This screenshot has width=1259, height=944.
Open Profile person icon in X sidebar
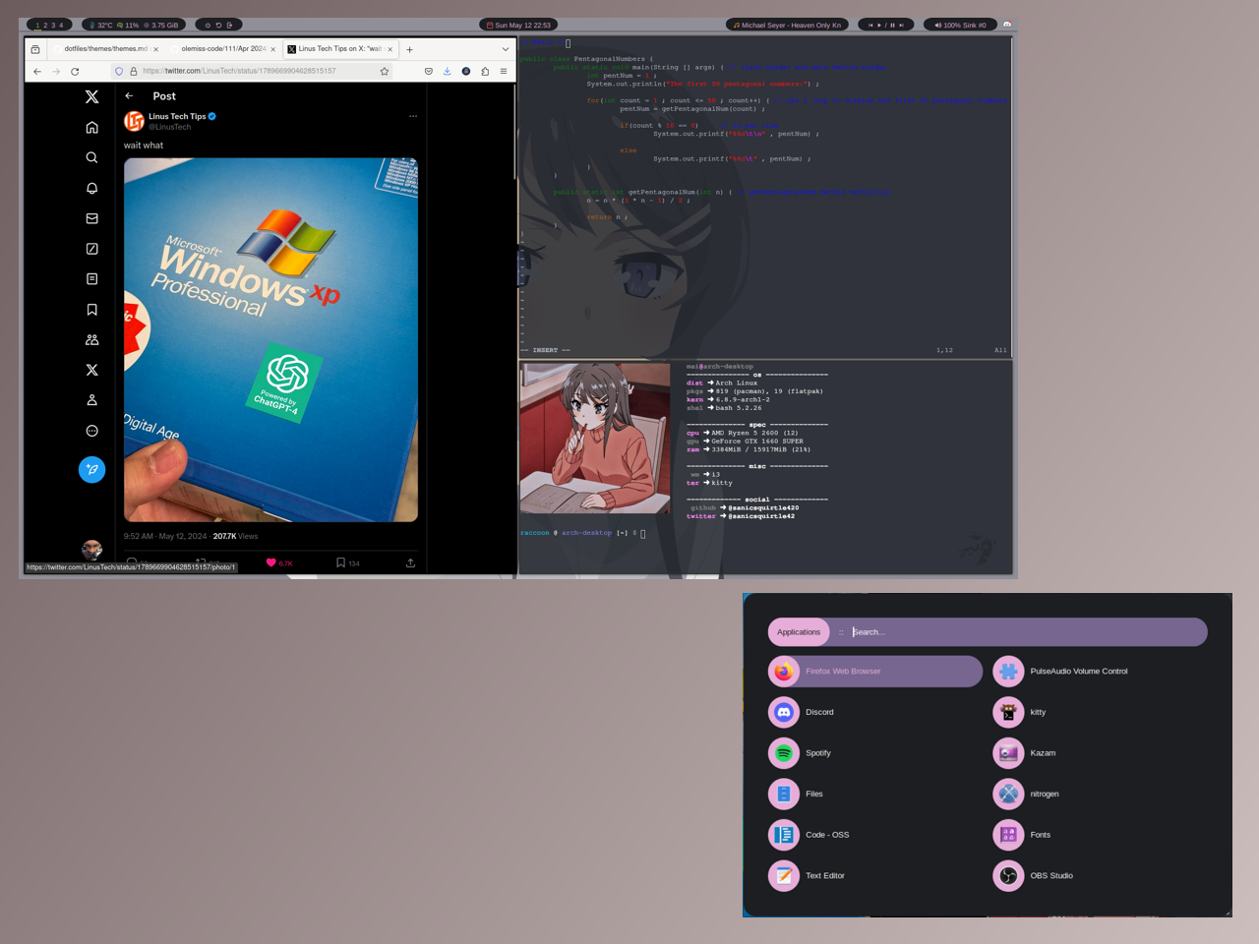tap(91, 400)
